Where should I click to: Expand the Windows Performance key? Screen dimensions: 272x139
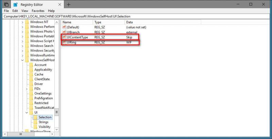22,27
